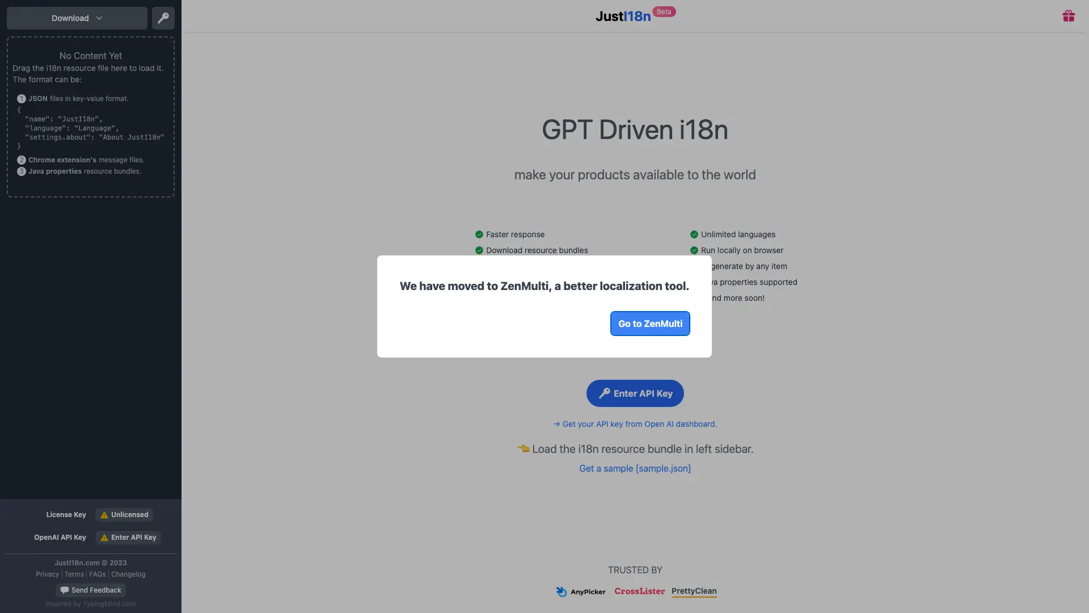Open the Changelog link
Image resolution: width=1089 pixels, height=613 pixels.
click(128, 574)
